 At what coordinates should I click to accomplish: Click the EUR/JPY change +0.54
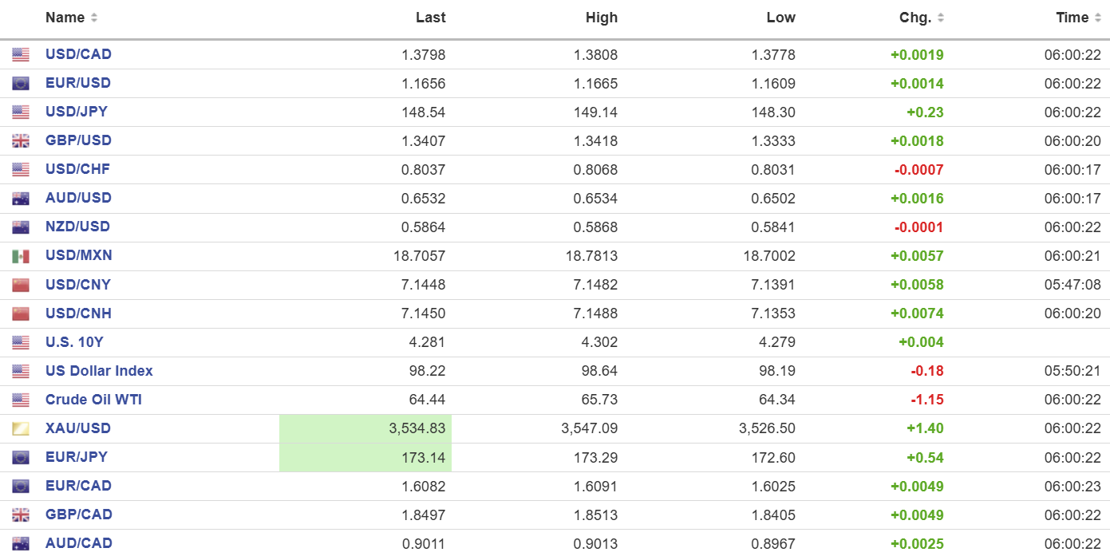925,457
